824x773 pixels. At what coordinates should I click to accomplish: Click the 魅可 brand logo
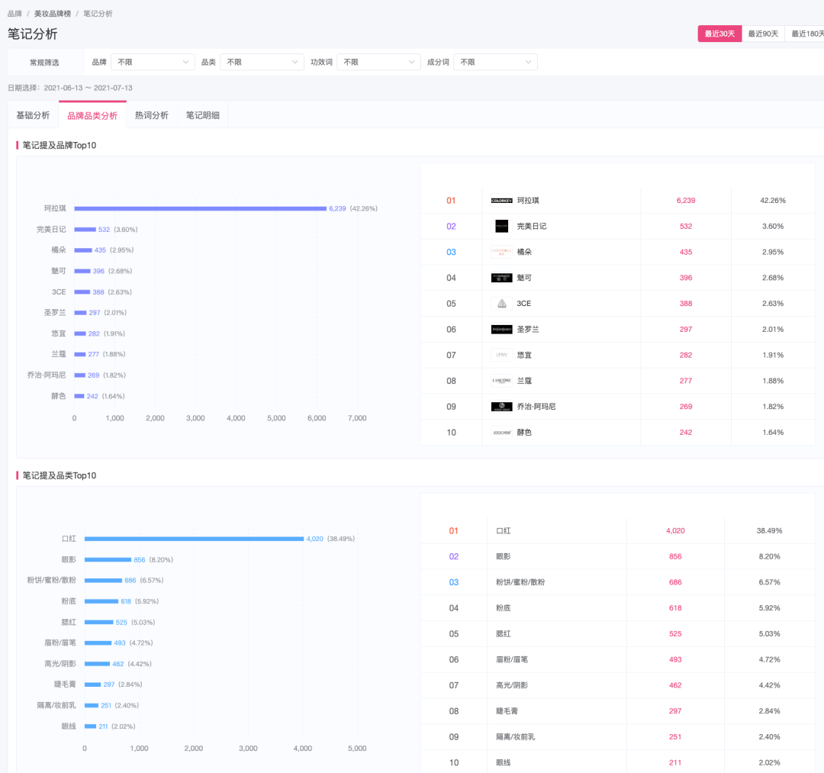pyautogui.click(x=501, y=278)
